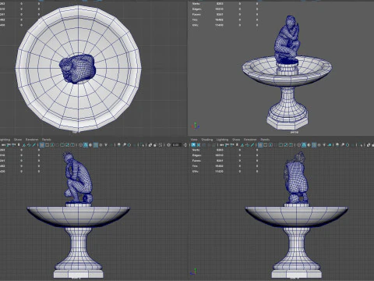Click Grease Pencil icon in lower-right toolbar
Viewport: 374px width, 281px height.
(x=252, y=145)
